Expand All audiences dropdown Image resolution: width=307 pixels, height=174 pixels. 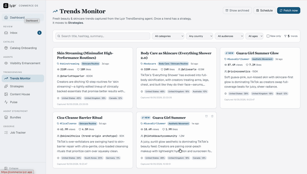[x=229, y=36]
